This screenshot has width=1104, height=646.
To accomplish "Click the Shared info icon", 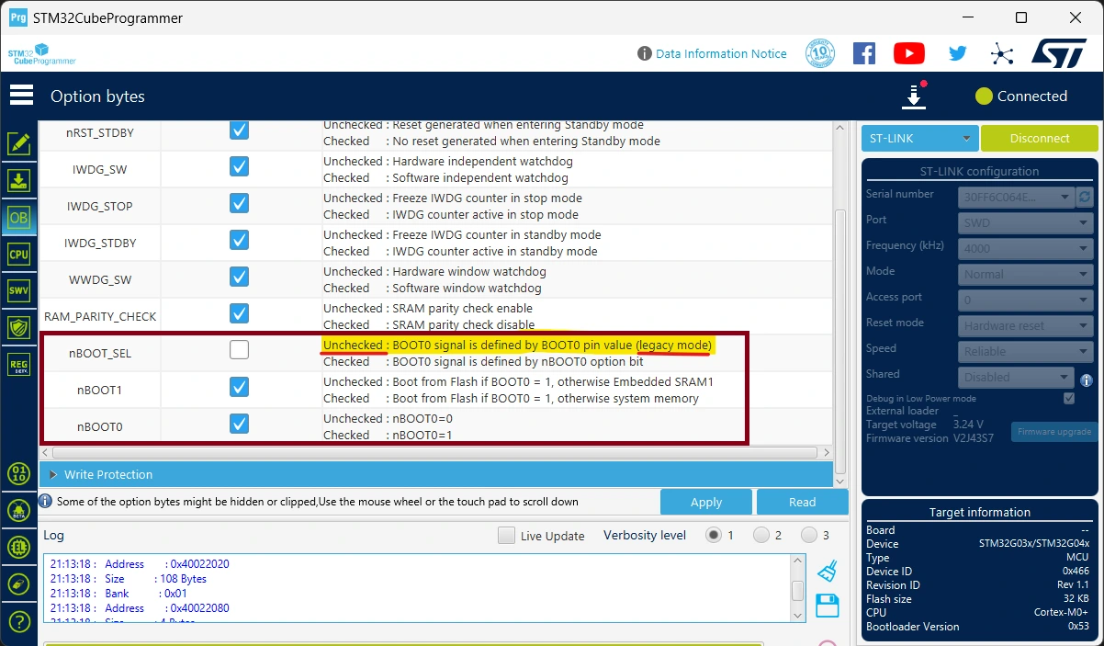I will (x=1087, y=380).
